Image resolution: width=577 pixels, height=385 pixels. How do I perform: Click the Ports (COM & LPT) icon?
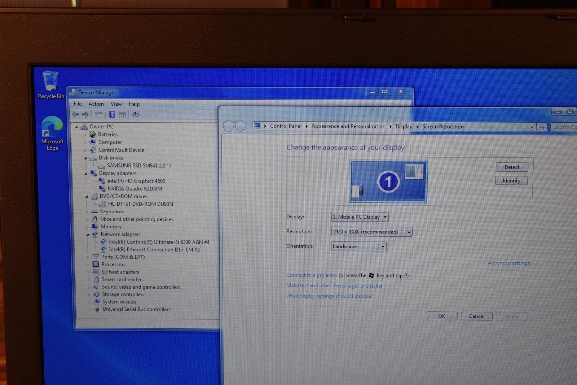(96, 257)
